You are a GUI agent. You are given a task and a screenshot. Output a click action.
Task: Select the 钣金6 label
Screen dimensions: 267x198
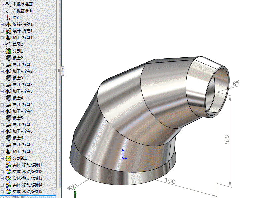pyautogui.click(x=18, y=138)
